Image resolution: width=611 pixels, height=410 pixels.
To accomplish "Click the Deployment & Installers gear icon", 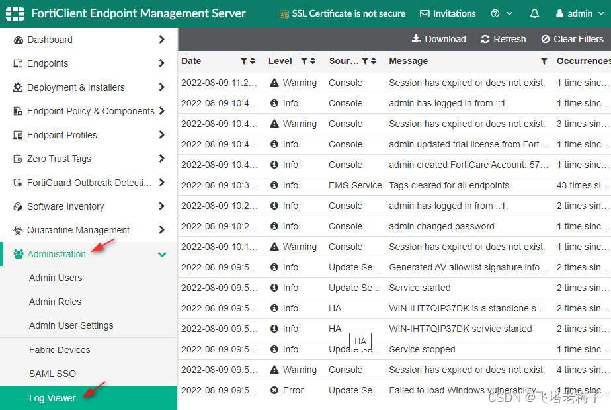I will [x=18, y=87].
